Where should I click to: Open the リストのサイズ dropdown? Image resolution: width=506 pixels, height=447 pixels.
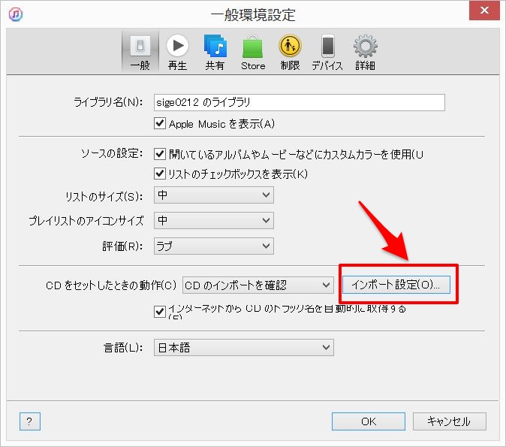pyautogui.click(x=214, y=195)
